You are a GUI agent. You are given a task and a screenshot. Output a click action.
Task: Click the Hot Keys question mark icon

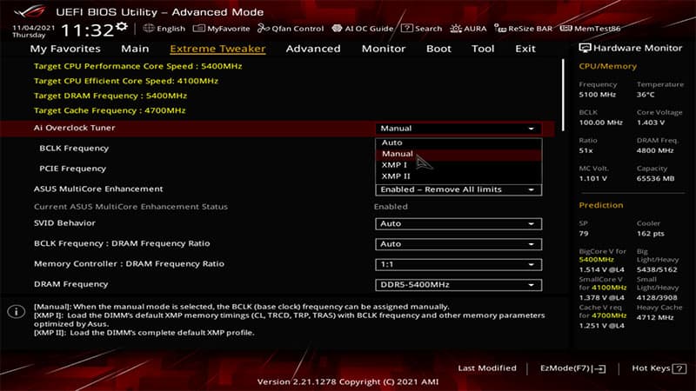(x=679, y=368)
